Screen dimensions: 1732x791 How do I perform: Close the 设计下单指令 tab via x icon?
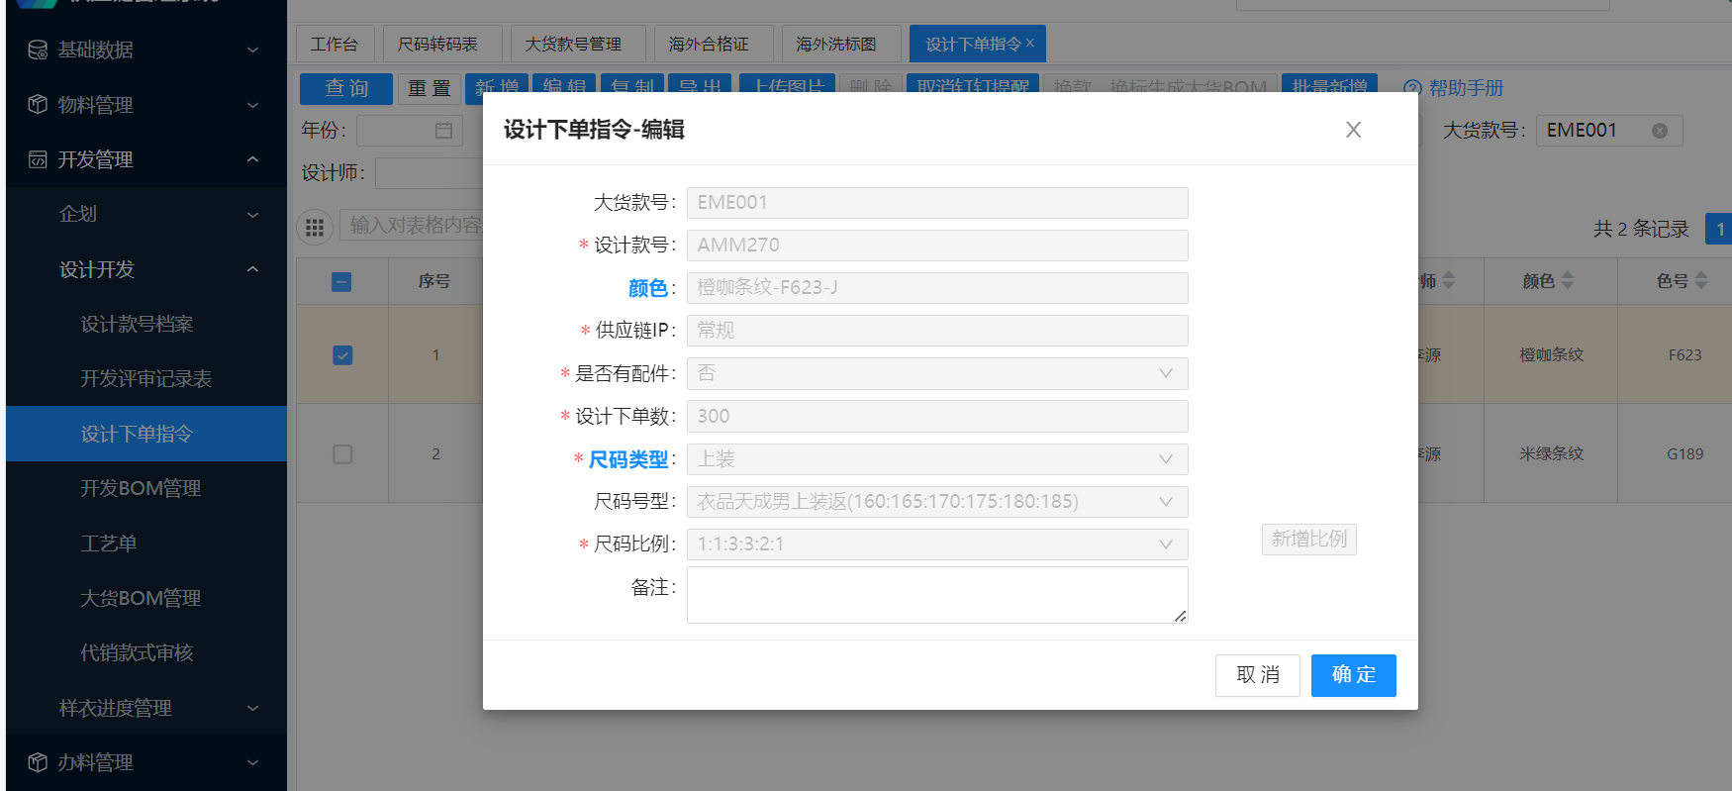point(1030,43)
